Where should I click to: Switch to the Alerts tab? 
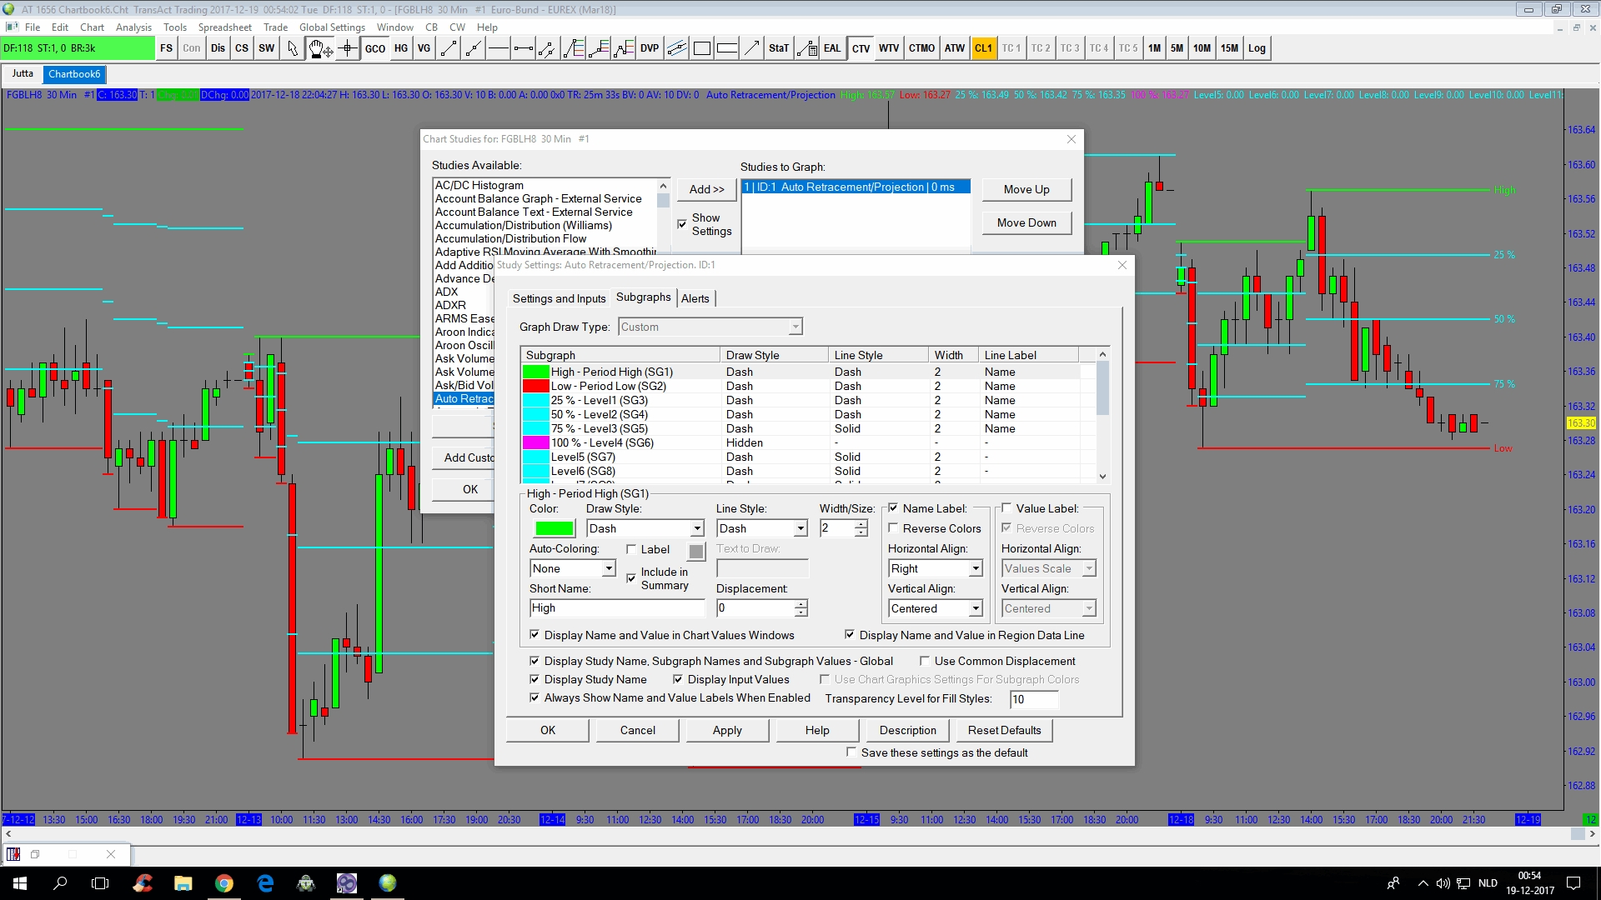pos(695,298)
